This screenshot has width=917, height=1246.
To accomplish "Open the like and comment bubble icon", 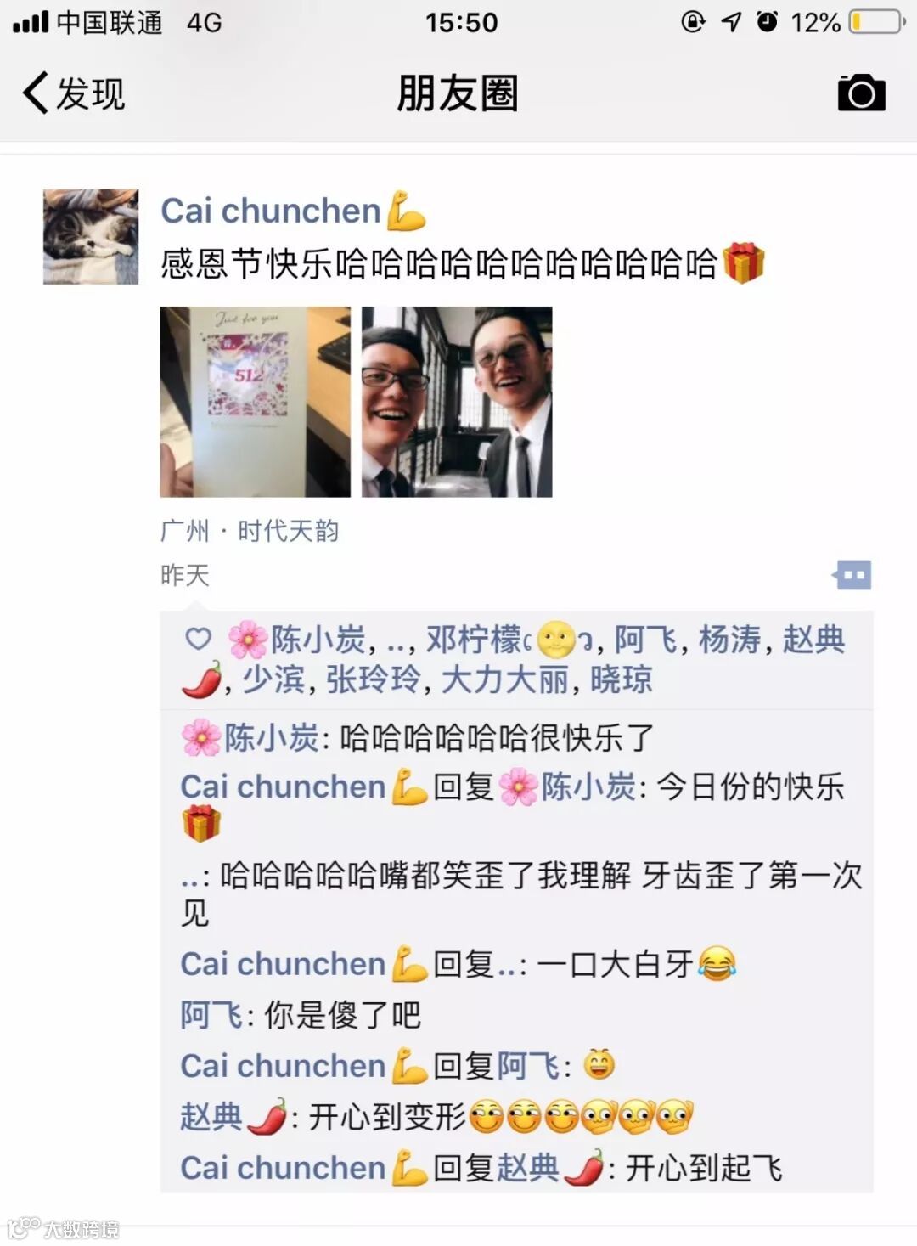I will pos(852,575).
